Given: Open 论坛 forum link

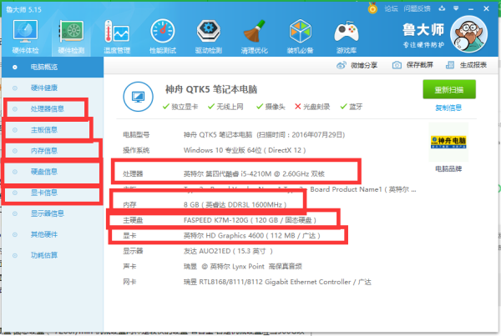Looking at the screenshot, I should (391, 9).
